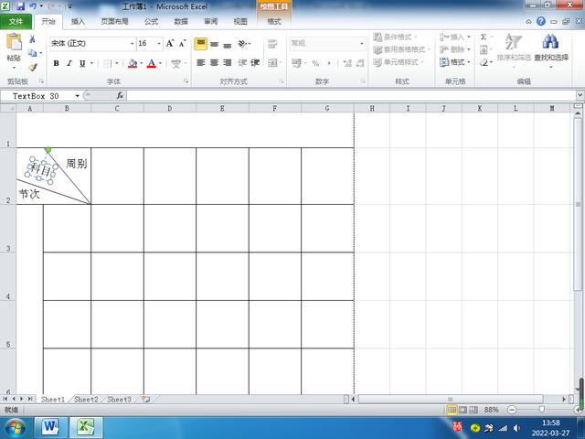This screenshot has height=439, width=585.
Task: Click the Cut scissors icon
Action: (33, 38)
